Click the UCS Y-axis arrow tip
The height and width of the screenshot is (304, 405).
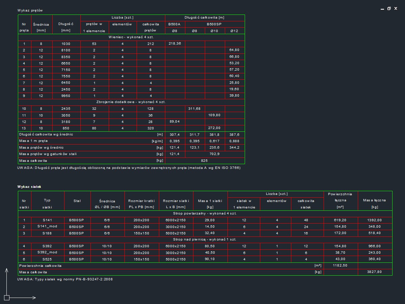(x=7, y=270)
